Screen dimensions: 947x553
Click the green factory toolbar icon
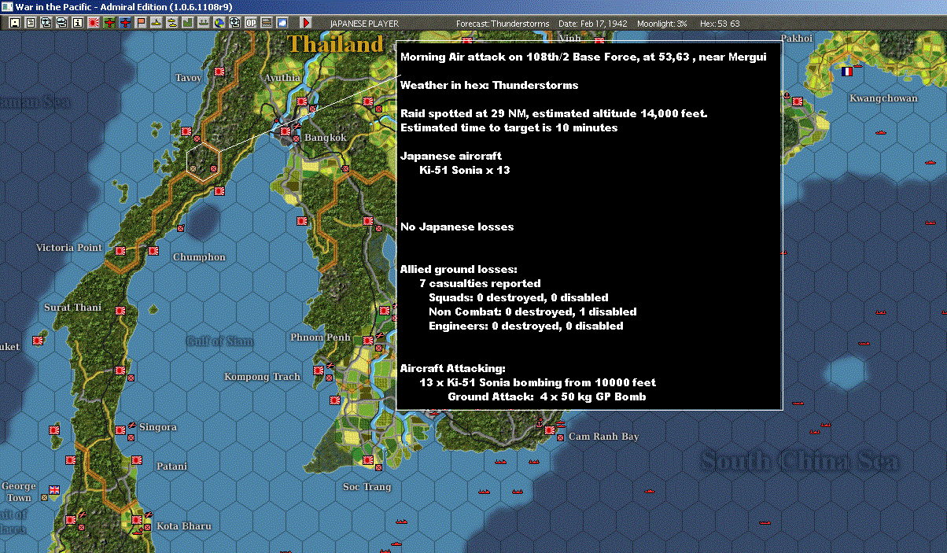point(188,23)
